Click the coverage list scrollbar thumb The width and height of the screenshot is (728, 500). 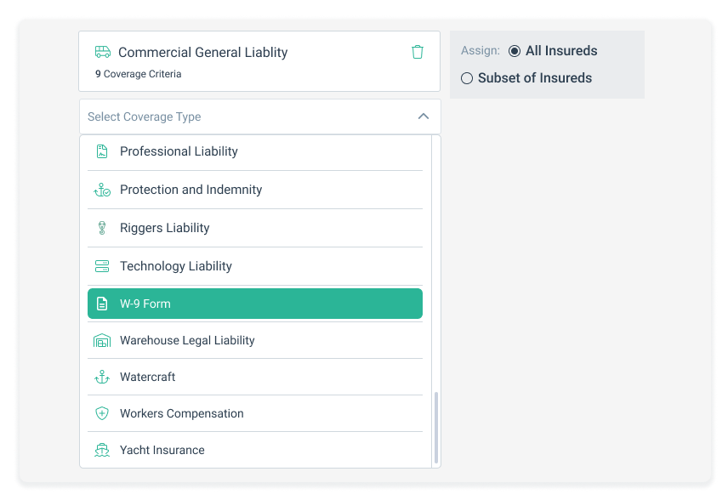point(436,428)
